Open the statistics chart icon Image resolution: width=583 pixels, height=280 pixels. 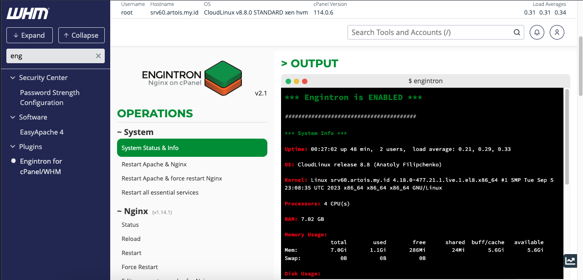click(x=570, y=260)
